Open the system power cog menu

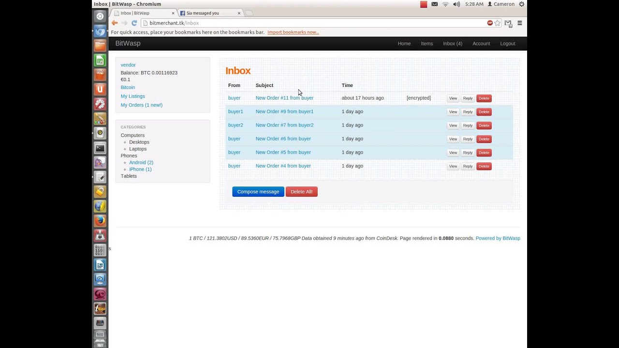tap(521, 4)
